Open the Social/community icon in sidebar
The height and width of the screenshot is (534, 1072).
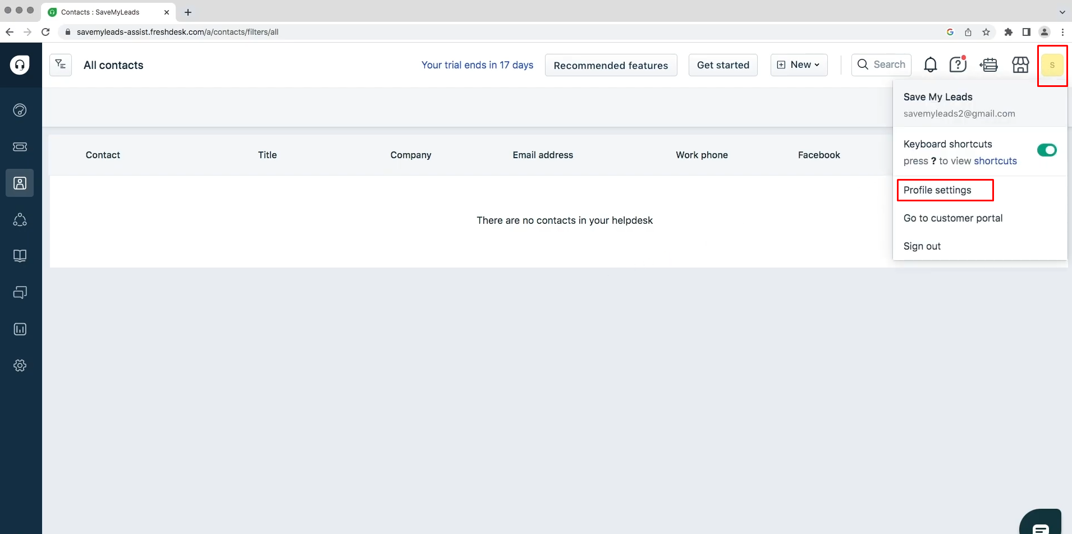pyautogui.click(x=20, y=219)
